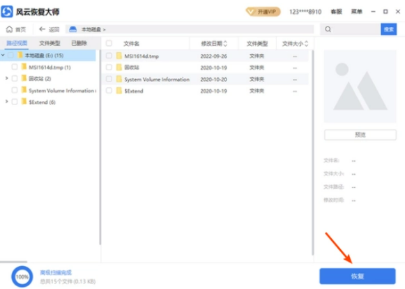Select $Extend name in file list
The height and width of the screenshot is (289, 405).
click(134, 91)
